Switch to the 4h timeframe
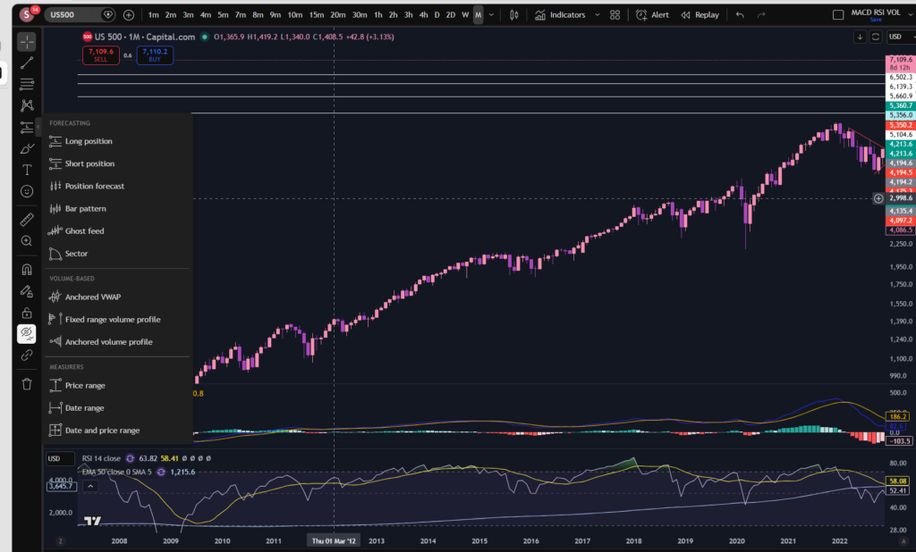The height and width of the screenshot is (552, 916). tap(423, 14)
